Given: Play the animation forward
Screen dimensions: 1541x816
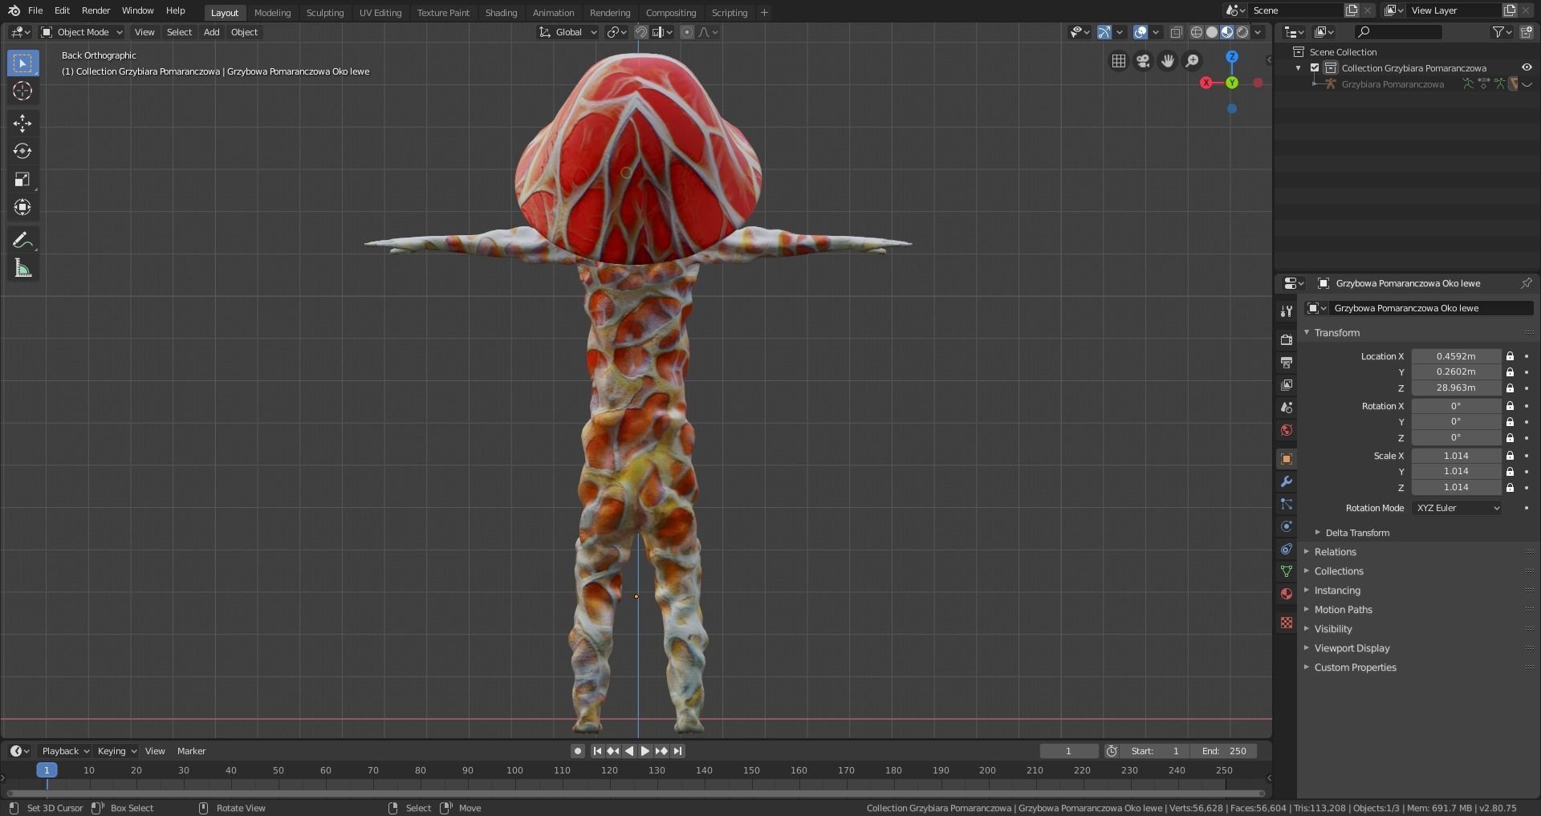Looking at the screenshot, I should pyautogui.click(x=645, y=751).
